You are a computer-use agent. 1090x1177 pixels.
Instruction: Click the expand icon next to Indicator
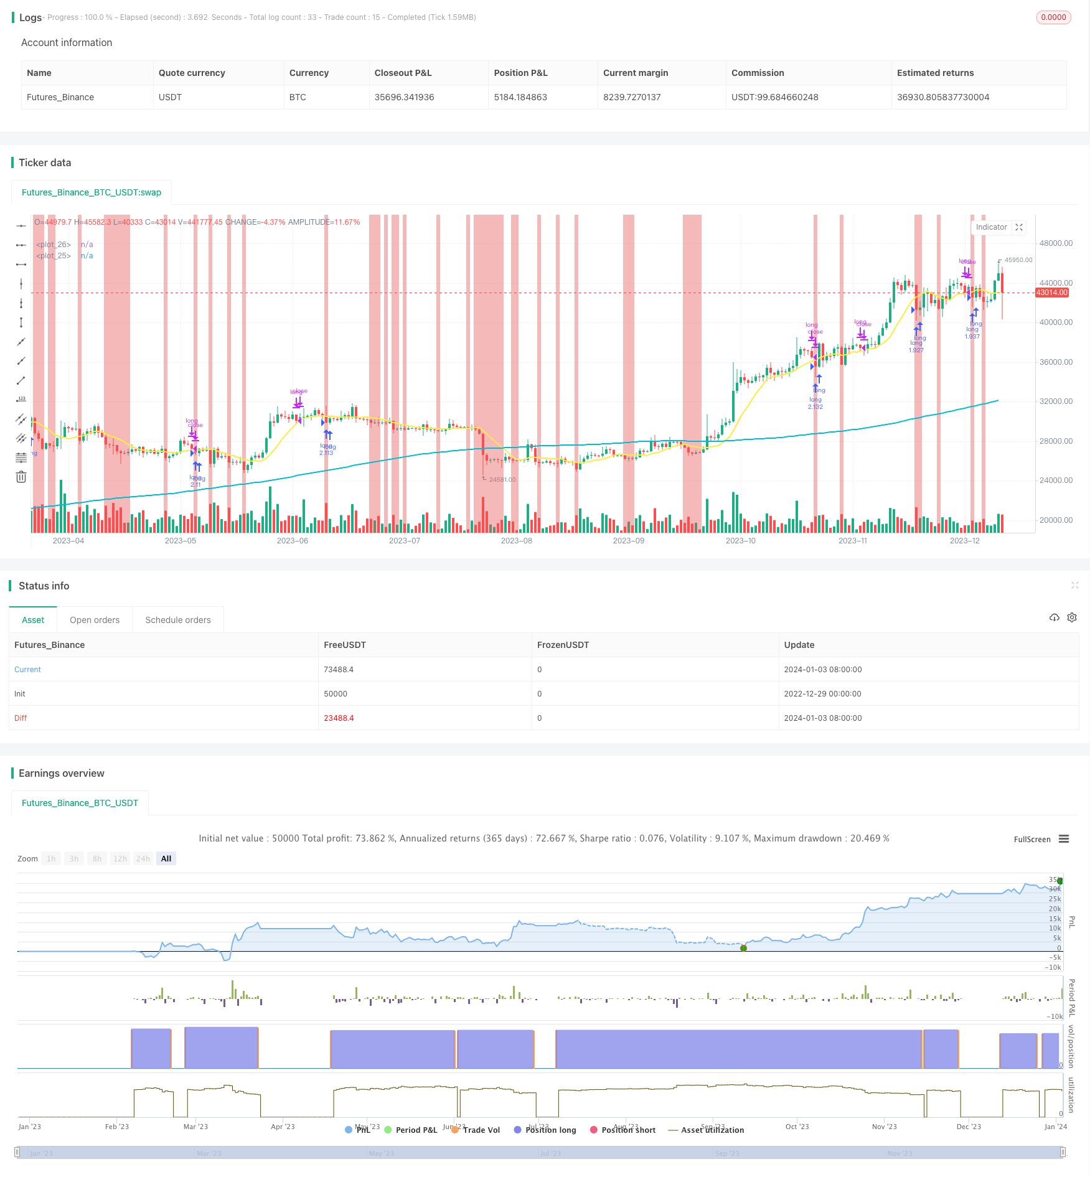(x=1018, y=227)
